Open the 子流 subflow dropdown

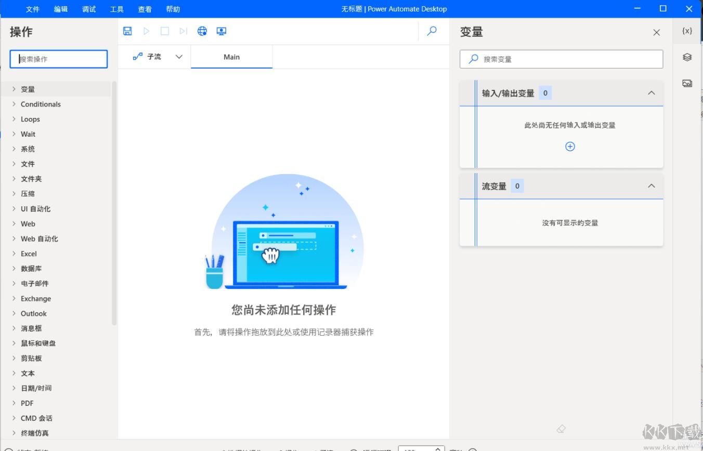pyautogui.click(x=179, y=57)
